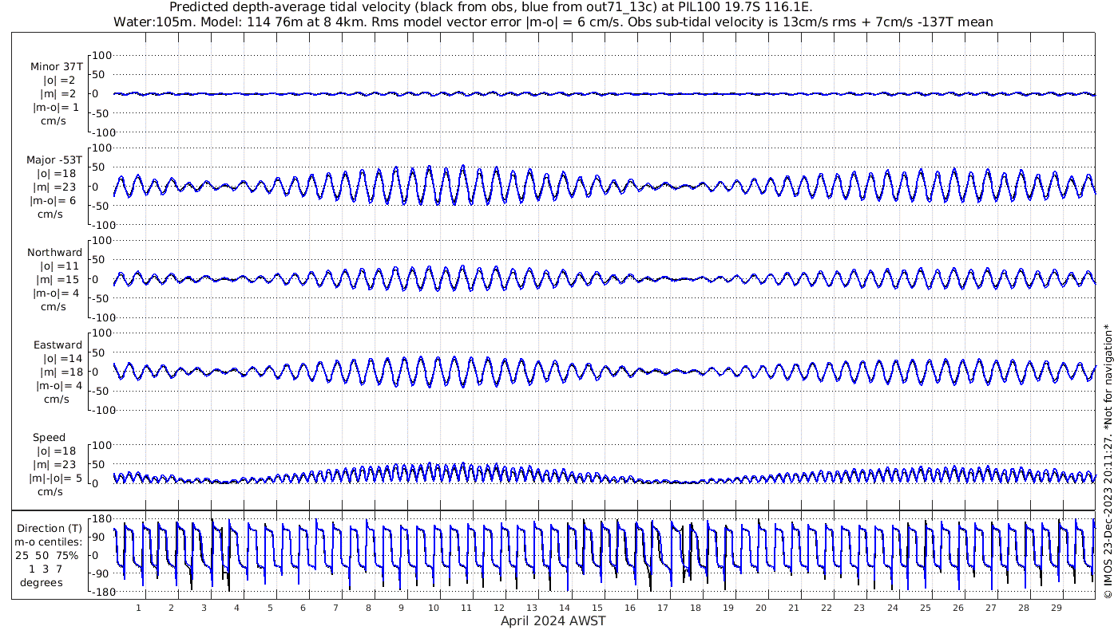Image resolution: width=1118 pixels, height=638 pixels.
Task: Click the '-90' tick on the Direction axis
Action: [x=101, y=573]
